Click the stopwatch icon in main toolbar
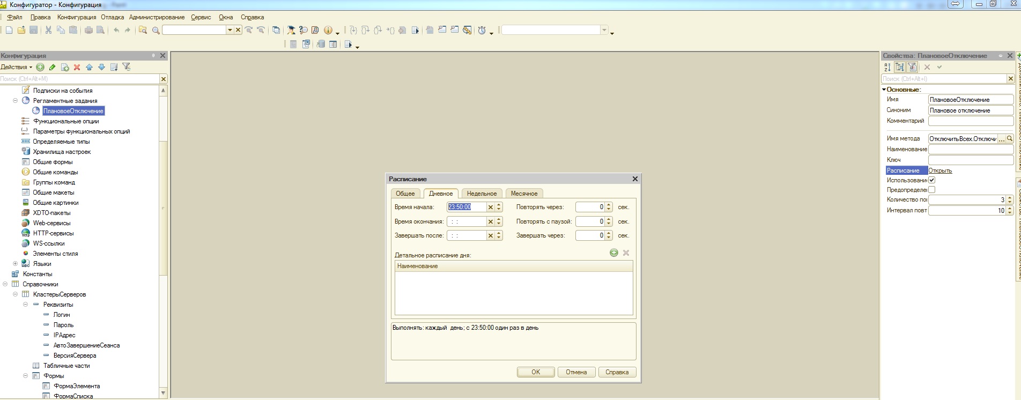The height and width of the screenshot is (400, 1021). [482, 30]
